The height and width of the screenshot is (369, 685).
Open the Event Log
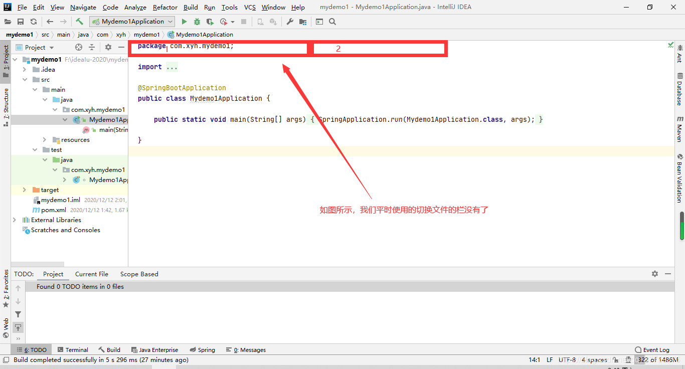click(x=652, y=350)
